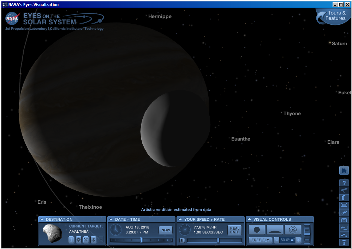
Task: Select the concentric orbits view icon
Action: click(293, 230)
